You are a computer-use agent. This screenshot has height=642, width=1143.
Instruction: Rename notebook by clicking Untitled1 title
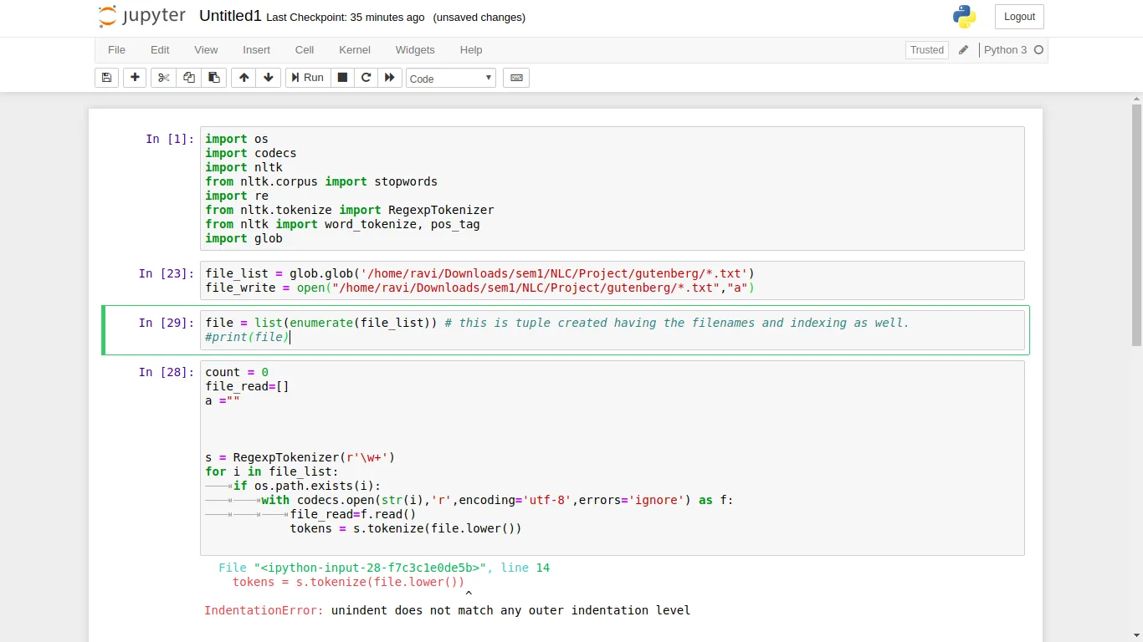pyautogui.click(x=230, y=15)
